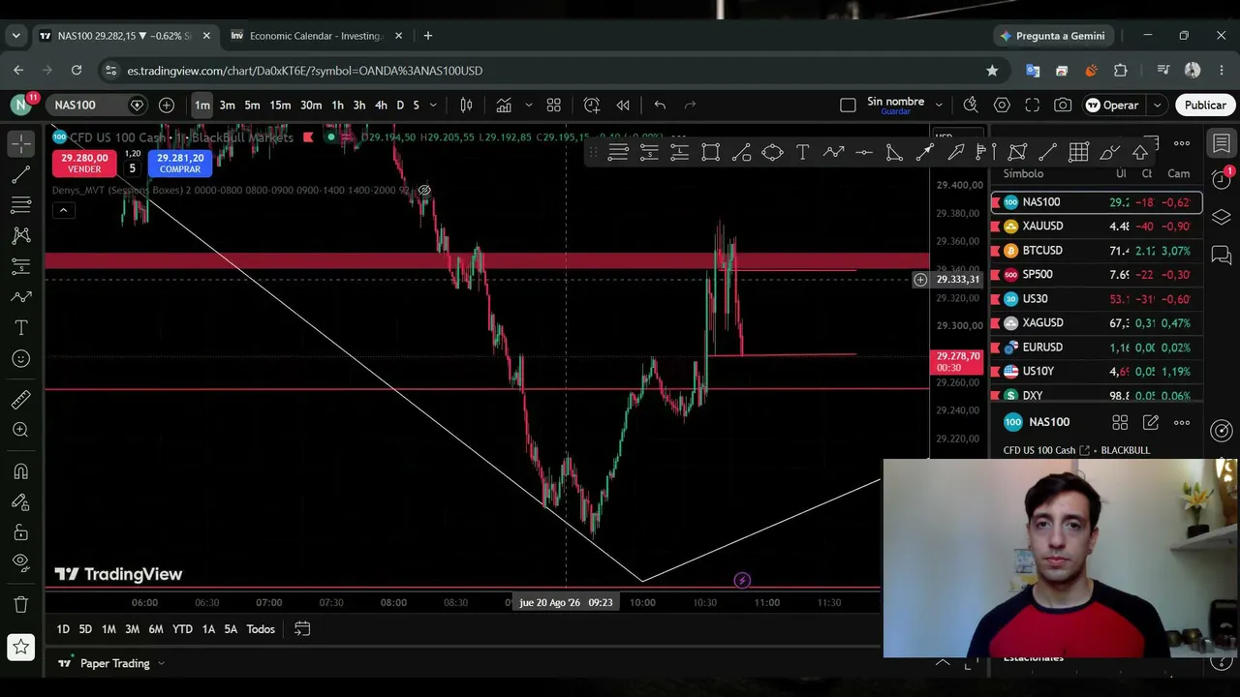Open the candlestick chart type selector
Viewport: 1240px width, 697px height.
[466, 105]
